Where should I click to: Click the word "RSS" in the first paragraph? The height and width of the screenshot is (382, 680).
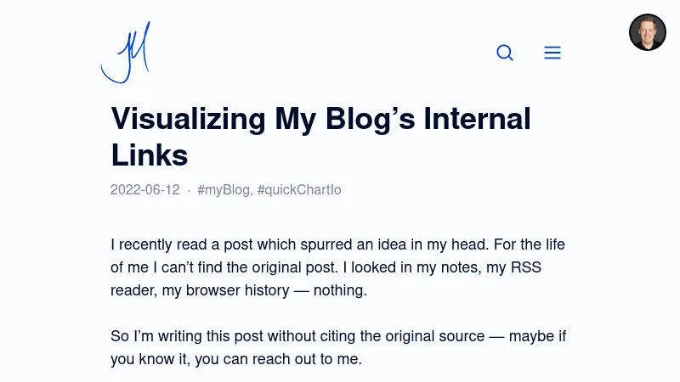[525, 267]
